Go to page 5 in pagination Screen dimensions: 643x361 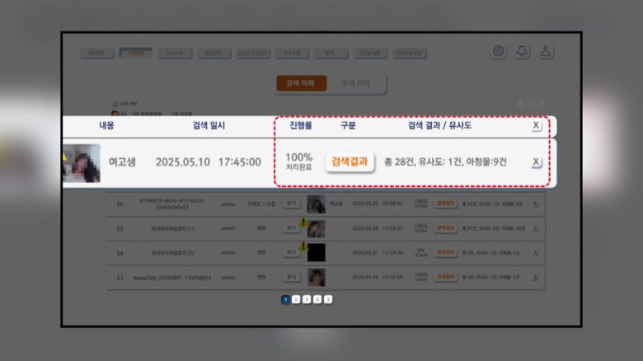click(x=328, y=299)
